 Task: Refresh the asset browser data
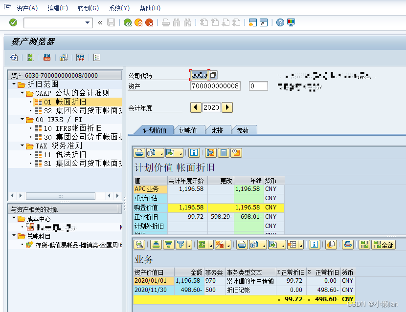14,58
